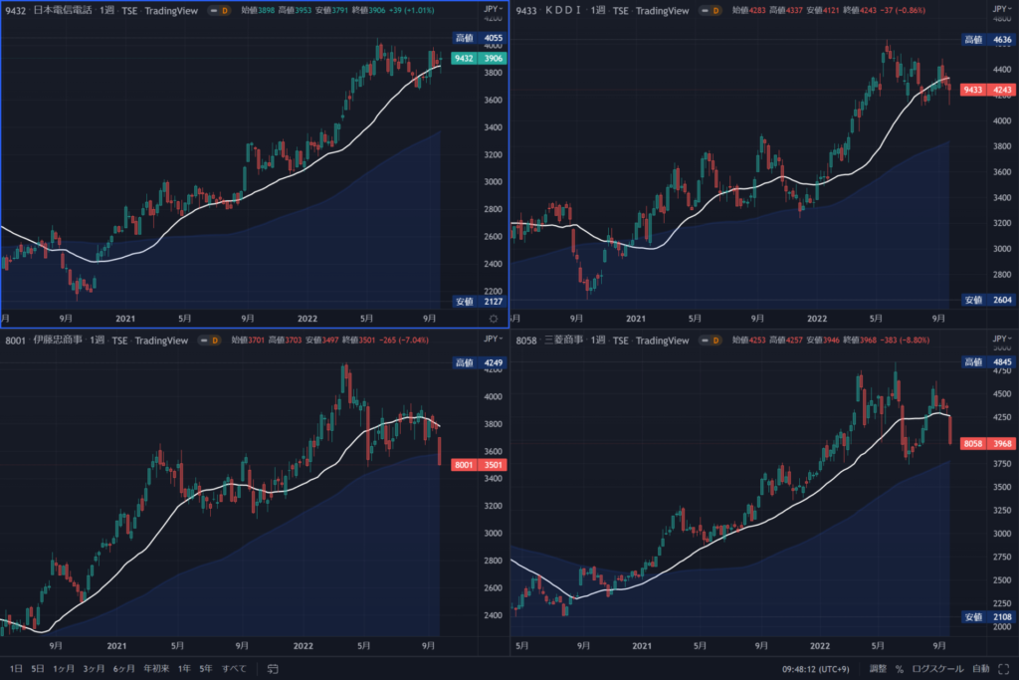Click the green 9432 3906 last price label

(x=479, y=59)
